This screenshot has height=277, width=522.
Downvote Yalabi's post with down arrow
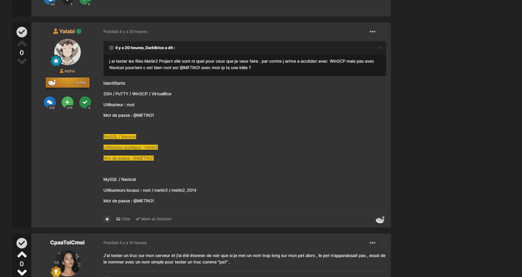click(22, 61)
